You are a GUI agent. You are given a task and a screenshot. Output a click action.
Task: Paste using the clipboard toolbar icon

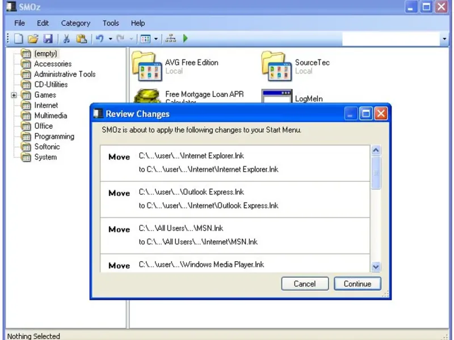point(81,39)
